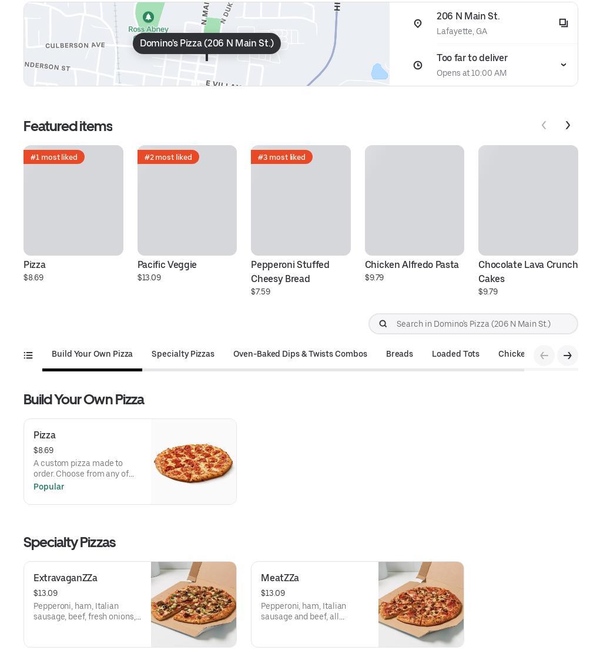The width and height of the screenshot is (590, 657).
Task: Click the location pin icon beside address
Action: 418,24
